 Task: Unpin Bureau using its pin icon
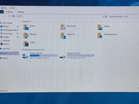pos(18,27)
